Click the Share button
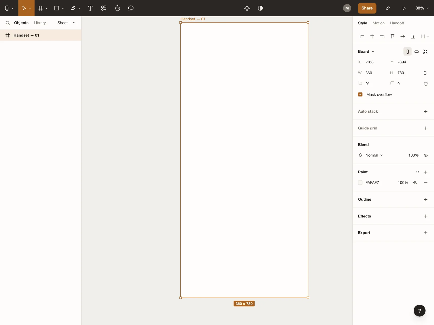 (367, 8)
